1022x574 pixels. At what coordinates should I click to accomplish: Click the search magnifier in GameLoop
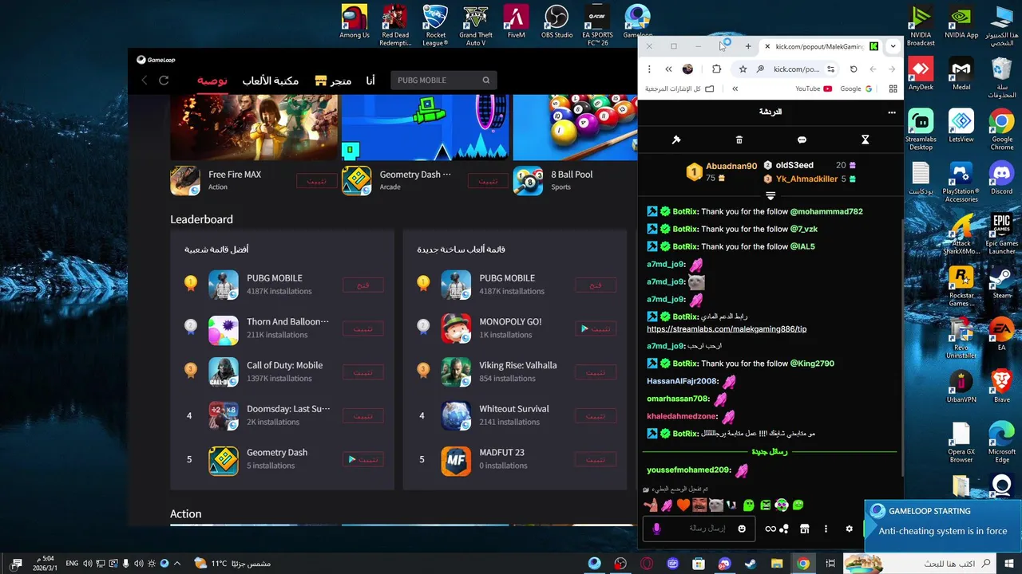(x=485, y=81)
